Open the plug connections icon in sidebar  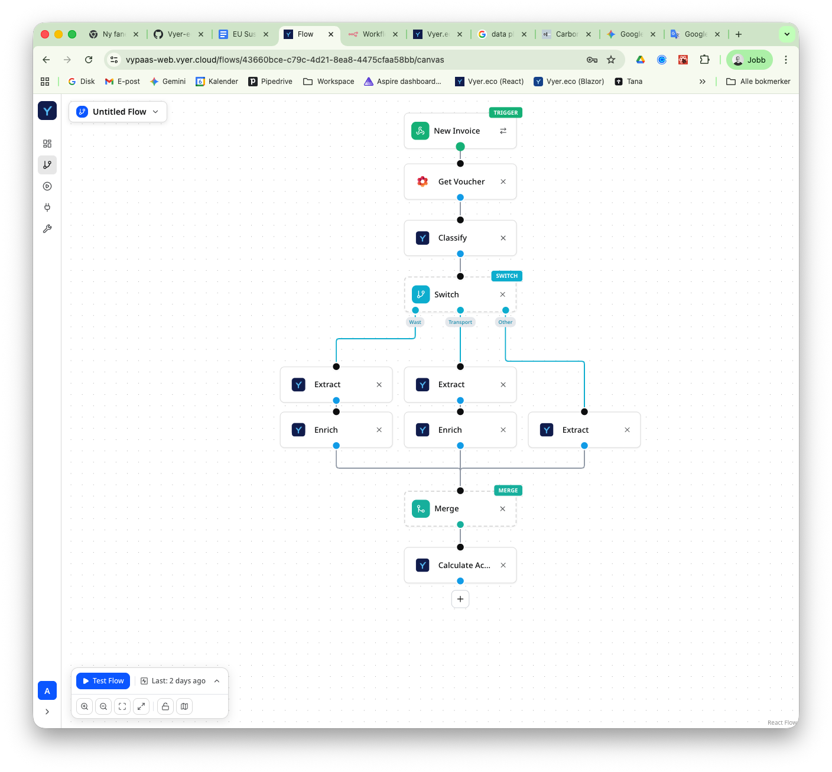47,207
